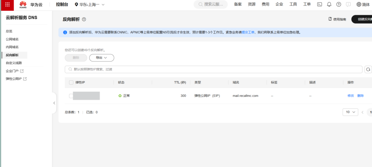
Task: Open the 导出 export dropdown
Action: pyautogui.click(x=101, y=58)
